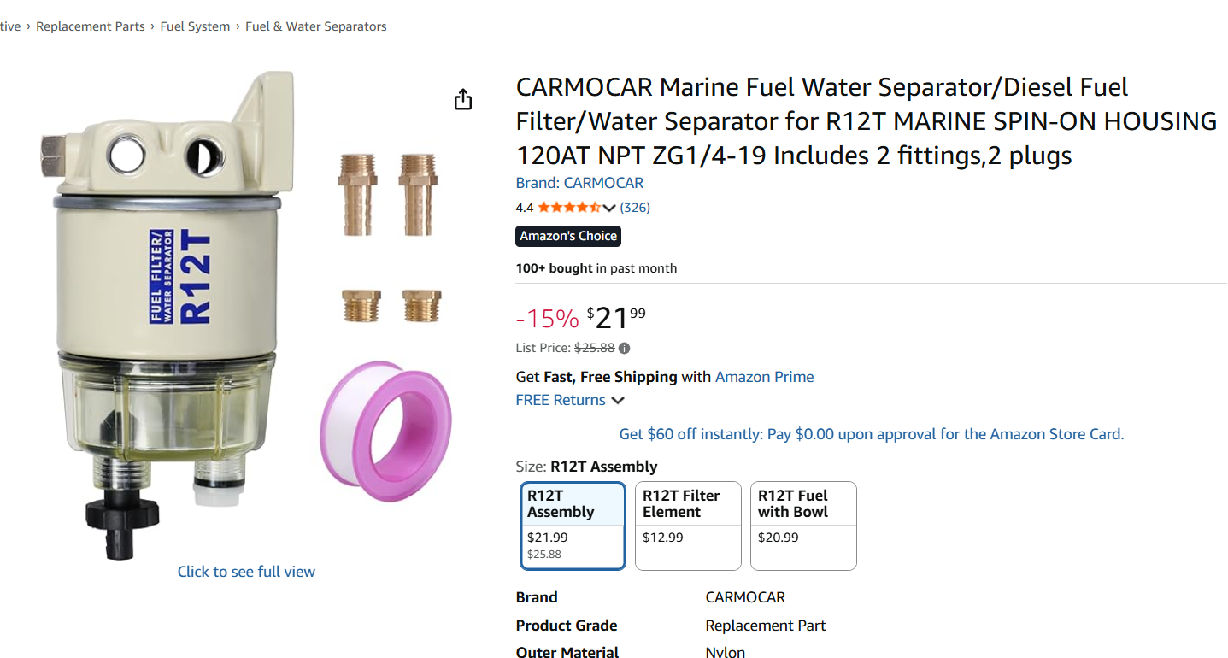Select the R12T Fuel with Bowl option
This screenshot has height=658, width=1228.
tap(802, 525)
